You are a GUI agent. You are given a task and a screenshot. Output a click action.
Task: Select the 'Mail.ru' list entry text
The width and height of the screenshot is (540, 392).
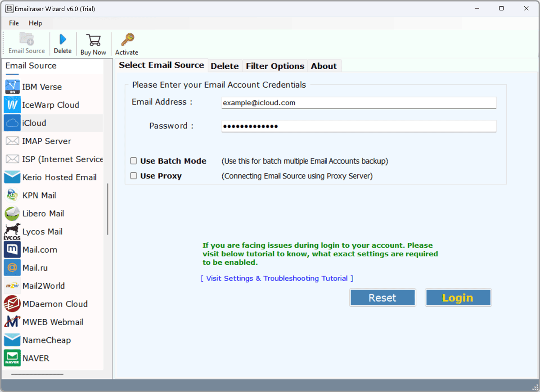point(35,267)
